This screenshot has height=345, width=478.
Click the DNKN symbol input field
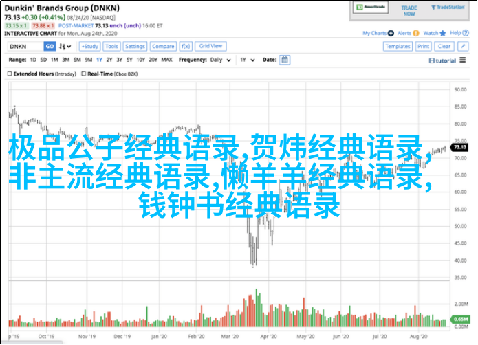click(x=25, y=47)
